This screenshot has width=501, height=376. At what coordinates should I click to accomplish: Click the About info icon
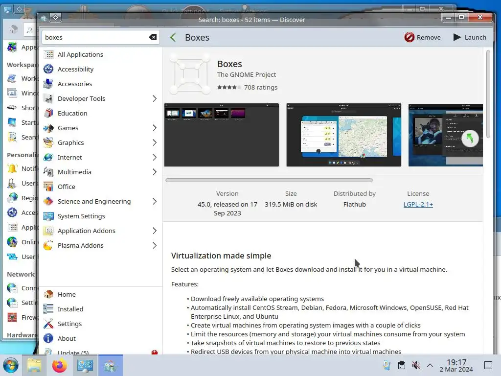tap(48, 338)
